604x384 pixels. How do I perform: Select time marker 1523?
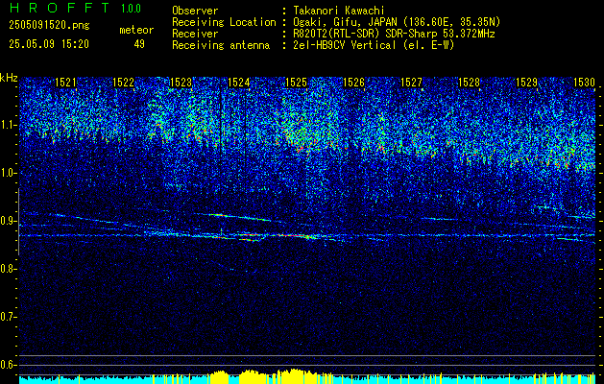pos(181,82)
